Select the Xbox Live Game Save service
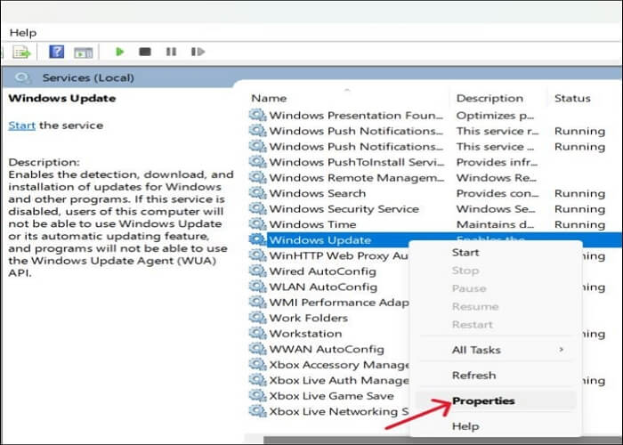Viewport: 623px width, 445px height. tap(331, 395)
